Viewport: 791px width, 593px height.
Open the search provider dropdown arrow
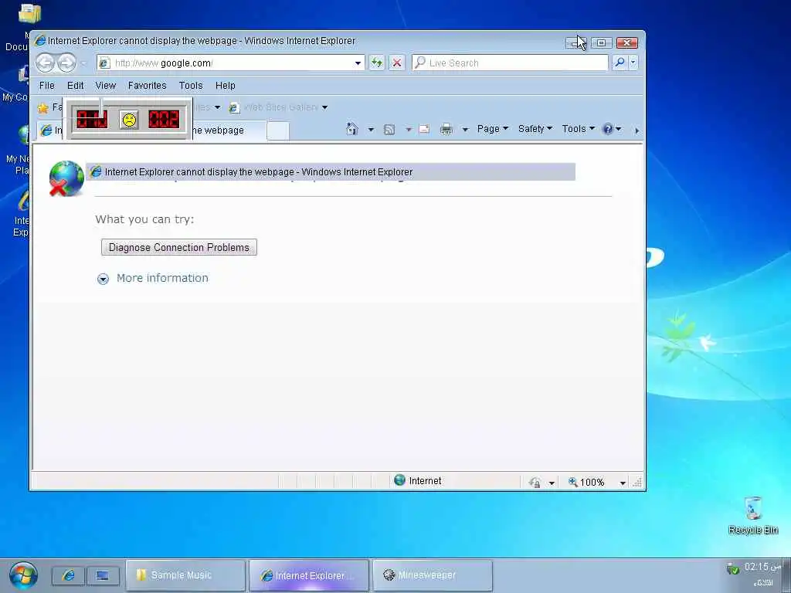click(633, 63)
